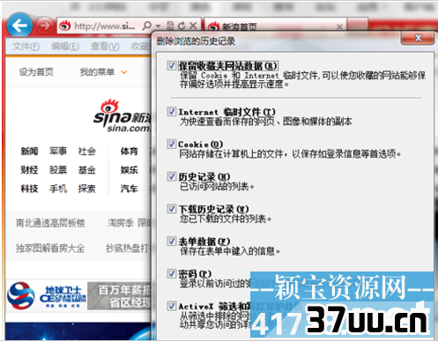Click the search magnifier icon in address bar
Screen dimensions: 438x342
(146, 26)
